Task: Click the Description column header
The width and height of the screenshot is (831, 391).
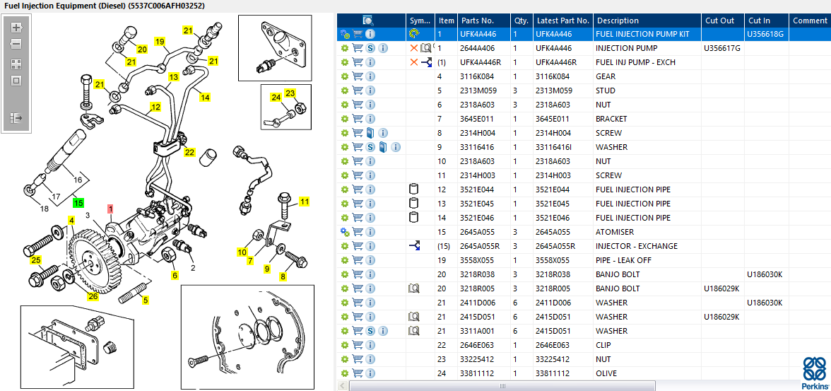Action: [647, 21]
